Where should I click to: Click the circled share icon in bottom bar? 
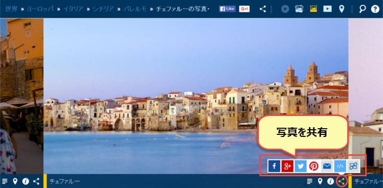pyautogui.click(x=342, y=181)
